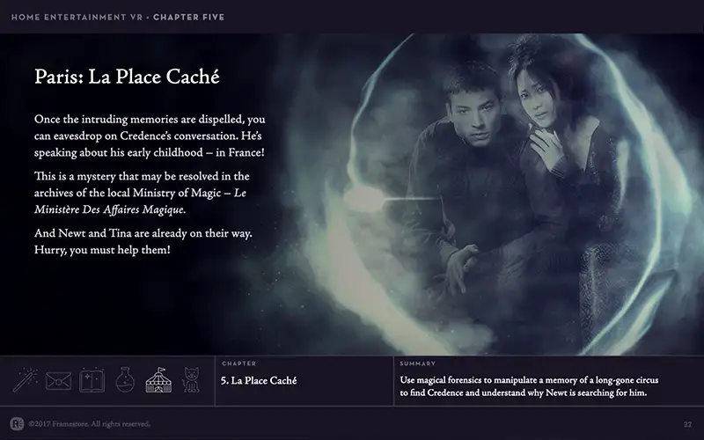Click the 'Paris: La Place Caché' title
The height and width of the screenshot is (440, 704).
click(127, 77)
